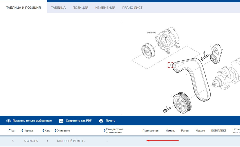Open sort control on Стандартное примечание column
This screenshot has width=240, height=147.
pyautogui.click(x=104, y=130)
